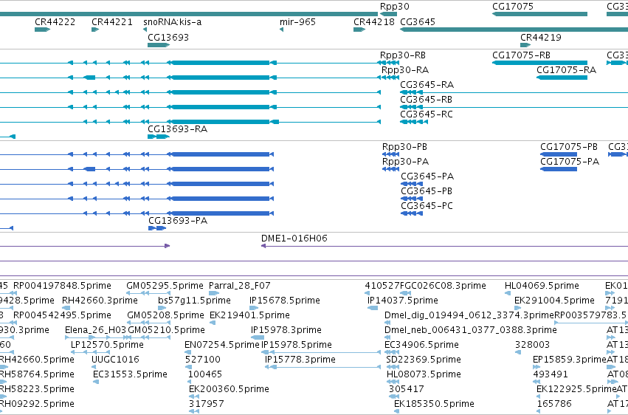Select the IP15778.3prime EST

point(322,367)
